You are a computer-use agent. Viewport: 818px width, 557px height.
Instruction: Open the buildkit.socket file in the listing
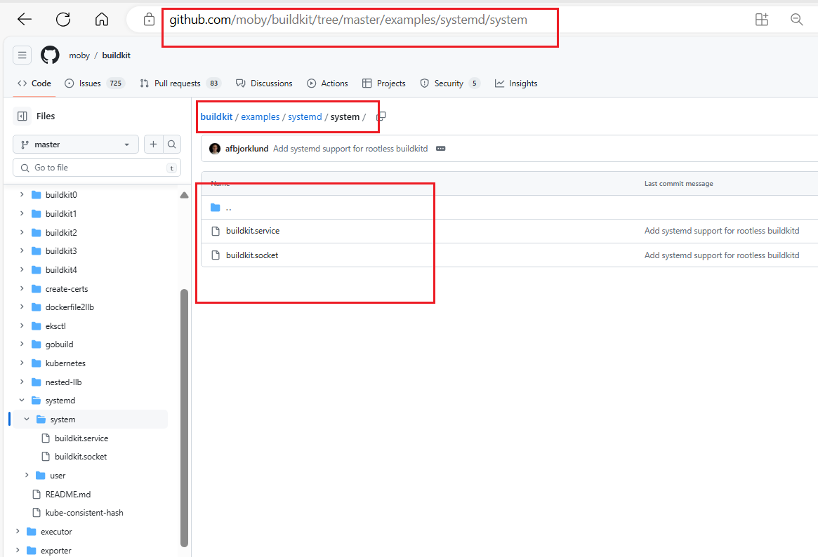click(252, 255)
